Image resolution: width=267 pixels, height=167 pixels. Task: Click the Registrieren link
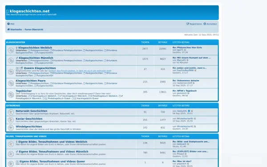194,24
